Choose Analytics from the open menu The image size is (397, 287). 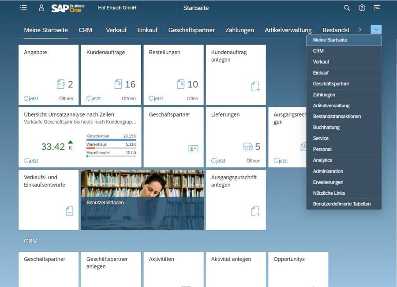point(322,160)
